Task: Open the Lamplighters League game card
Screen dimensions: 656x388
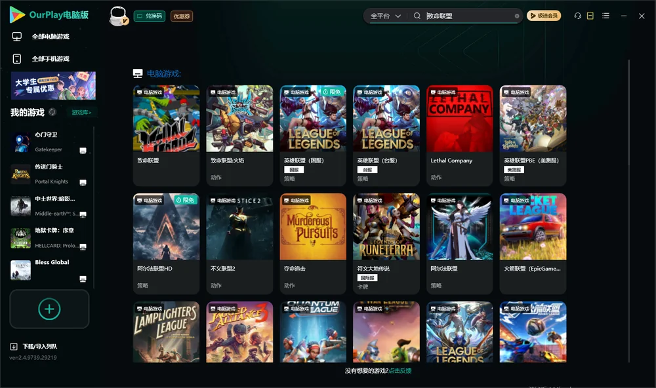Action: [166, 332]
